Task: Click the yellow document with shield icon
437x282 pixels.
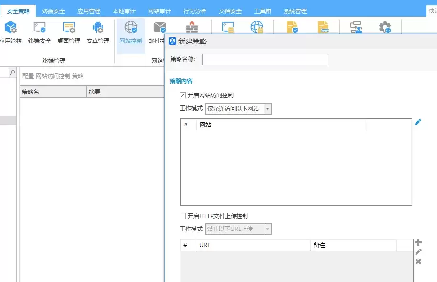Action: pos(292,27)
